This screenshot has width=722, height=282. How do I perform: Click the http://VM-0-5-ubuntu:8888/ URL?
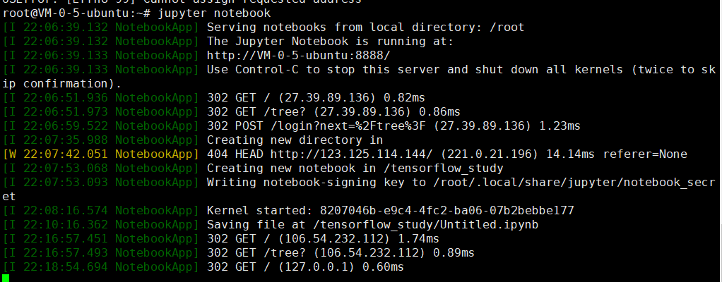[x=298, y=56]
